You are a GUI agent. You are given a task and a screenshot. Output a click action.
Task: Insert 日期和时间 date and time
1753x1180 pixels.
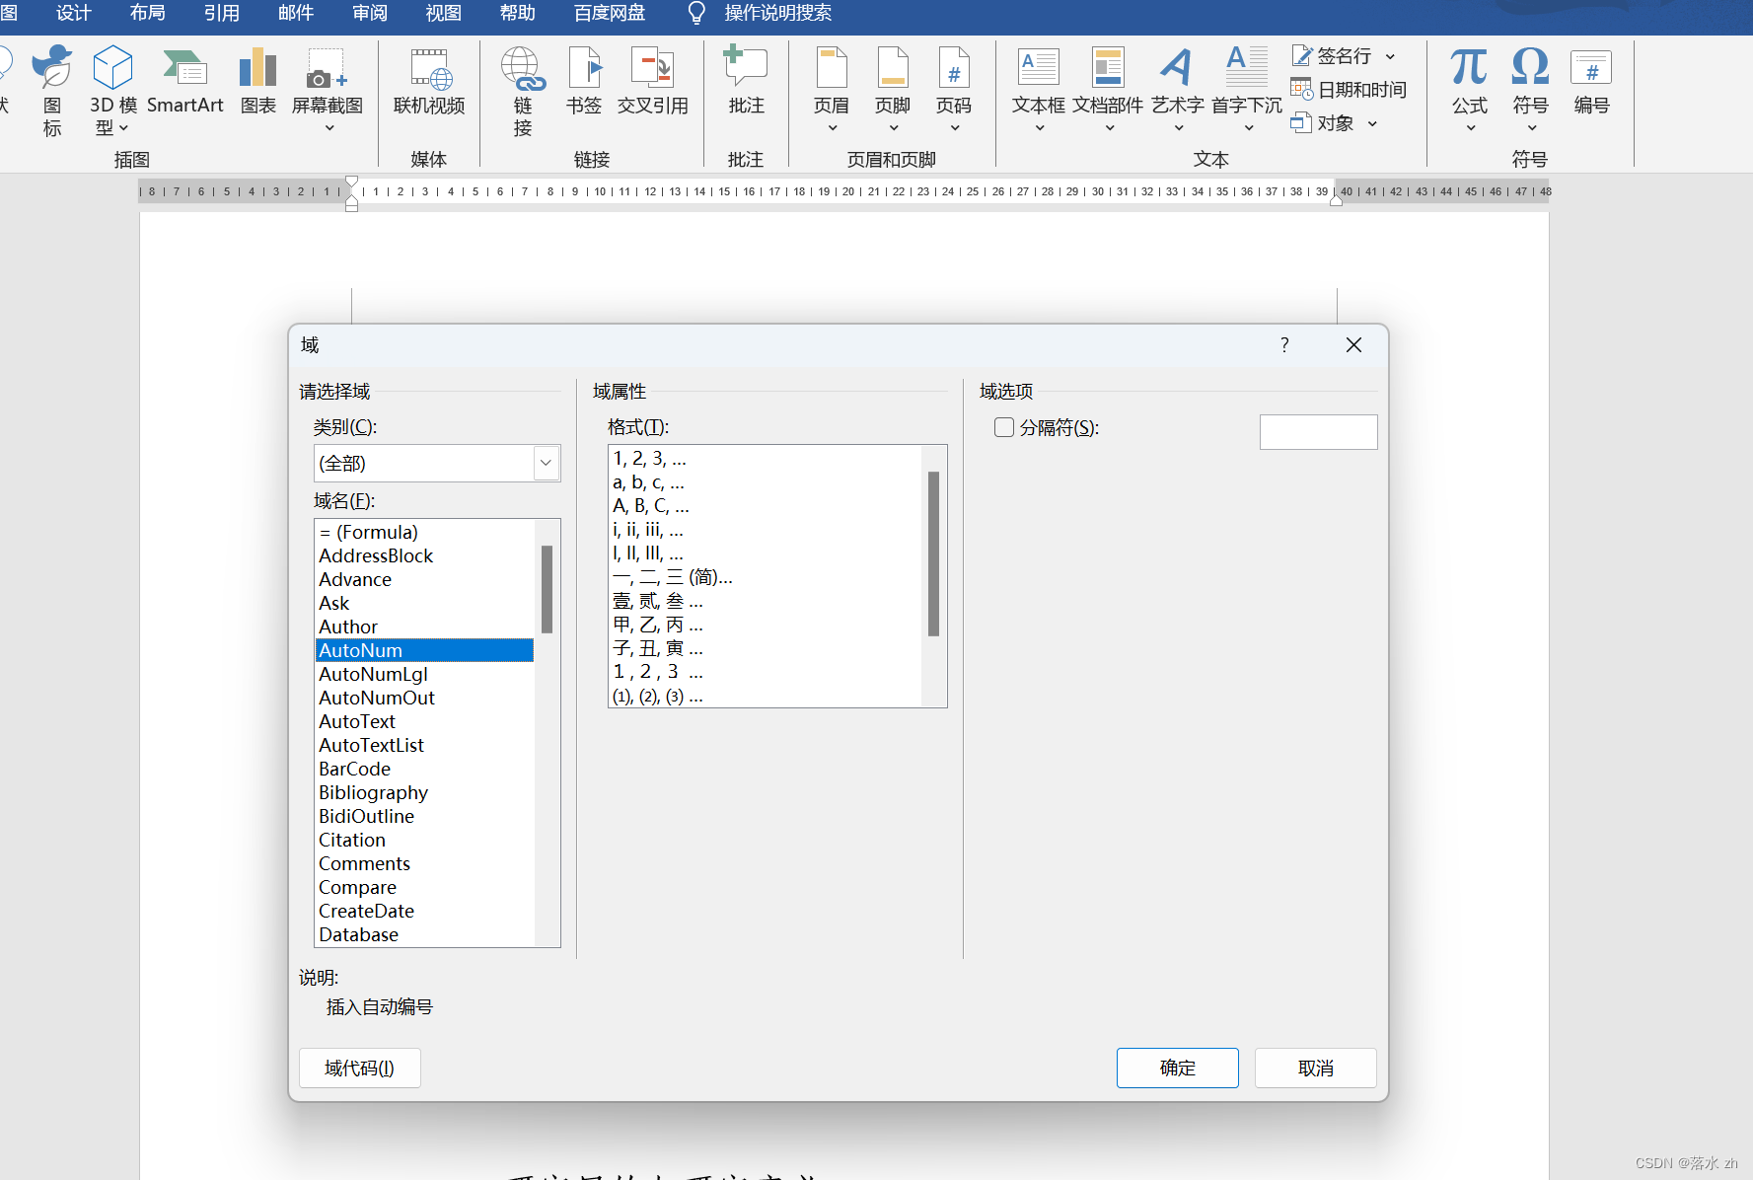[x=1349, y=90]
